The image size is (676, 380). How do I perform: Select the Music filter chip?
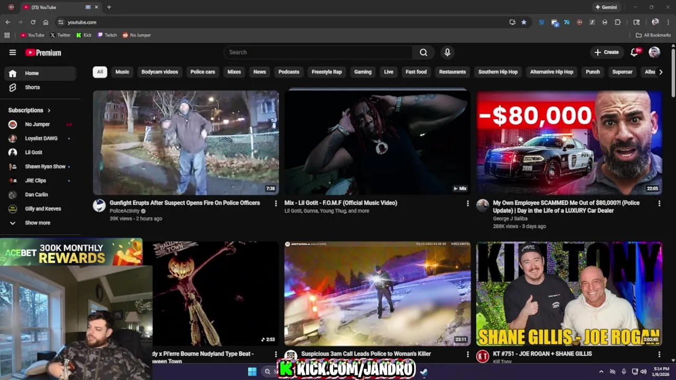(x=123, y=72)
